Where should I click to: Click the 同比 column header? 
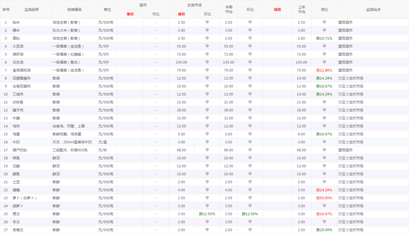coord(324,10)
